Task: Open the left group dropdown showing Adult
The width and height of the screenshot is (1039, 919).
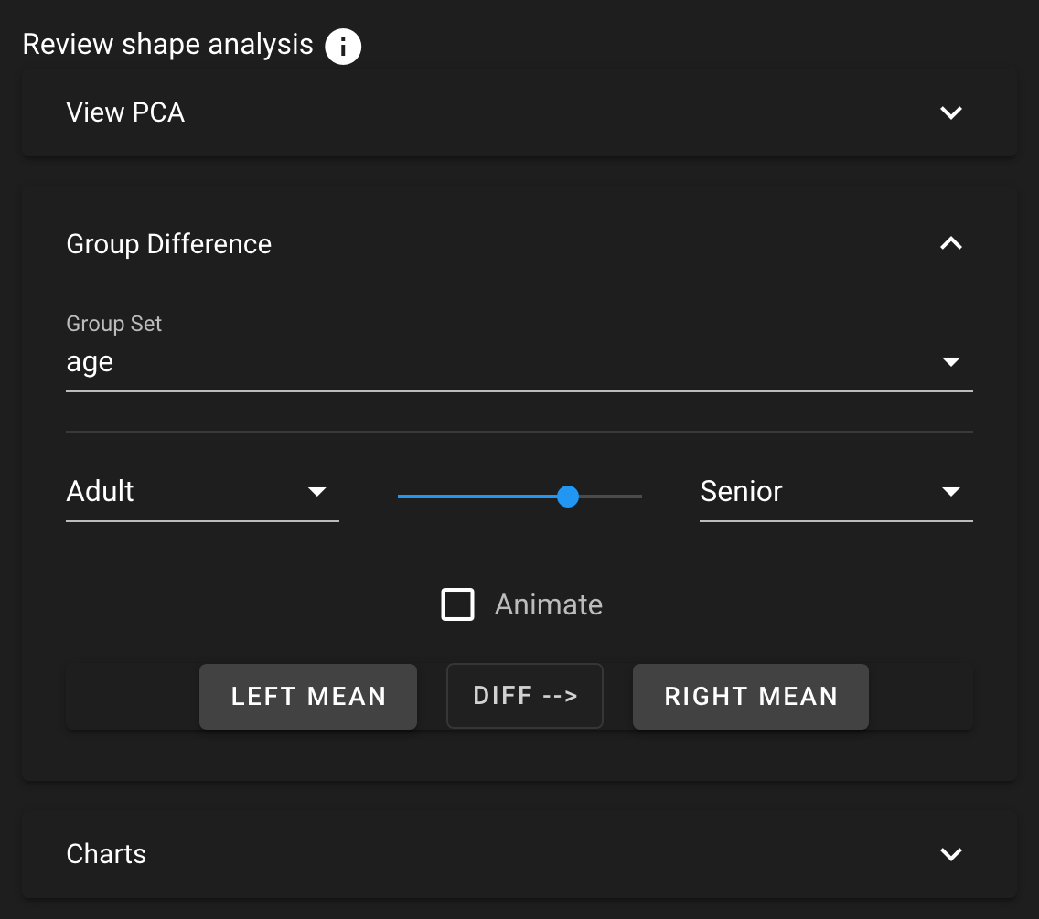Action: tap(202, 492)
